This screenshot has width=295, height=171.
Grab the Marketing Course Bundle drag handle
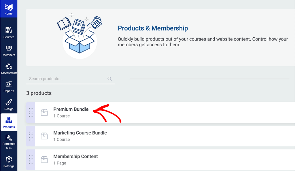31,136
